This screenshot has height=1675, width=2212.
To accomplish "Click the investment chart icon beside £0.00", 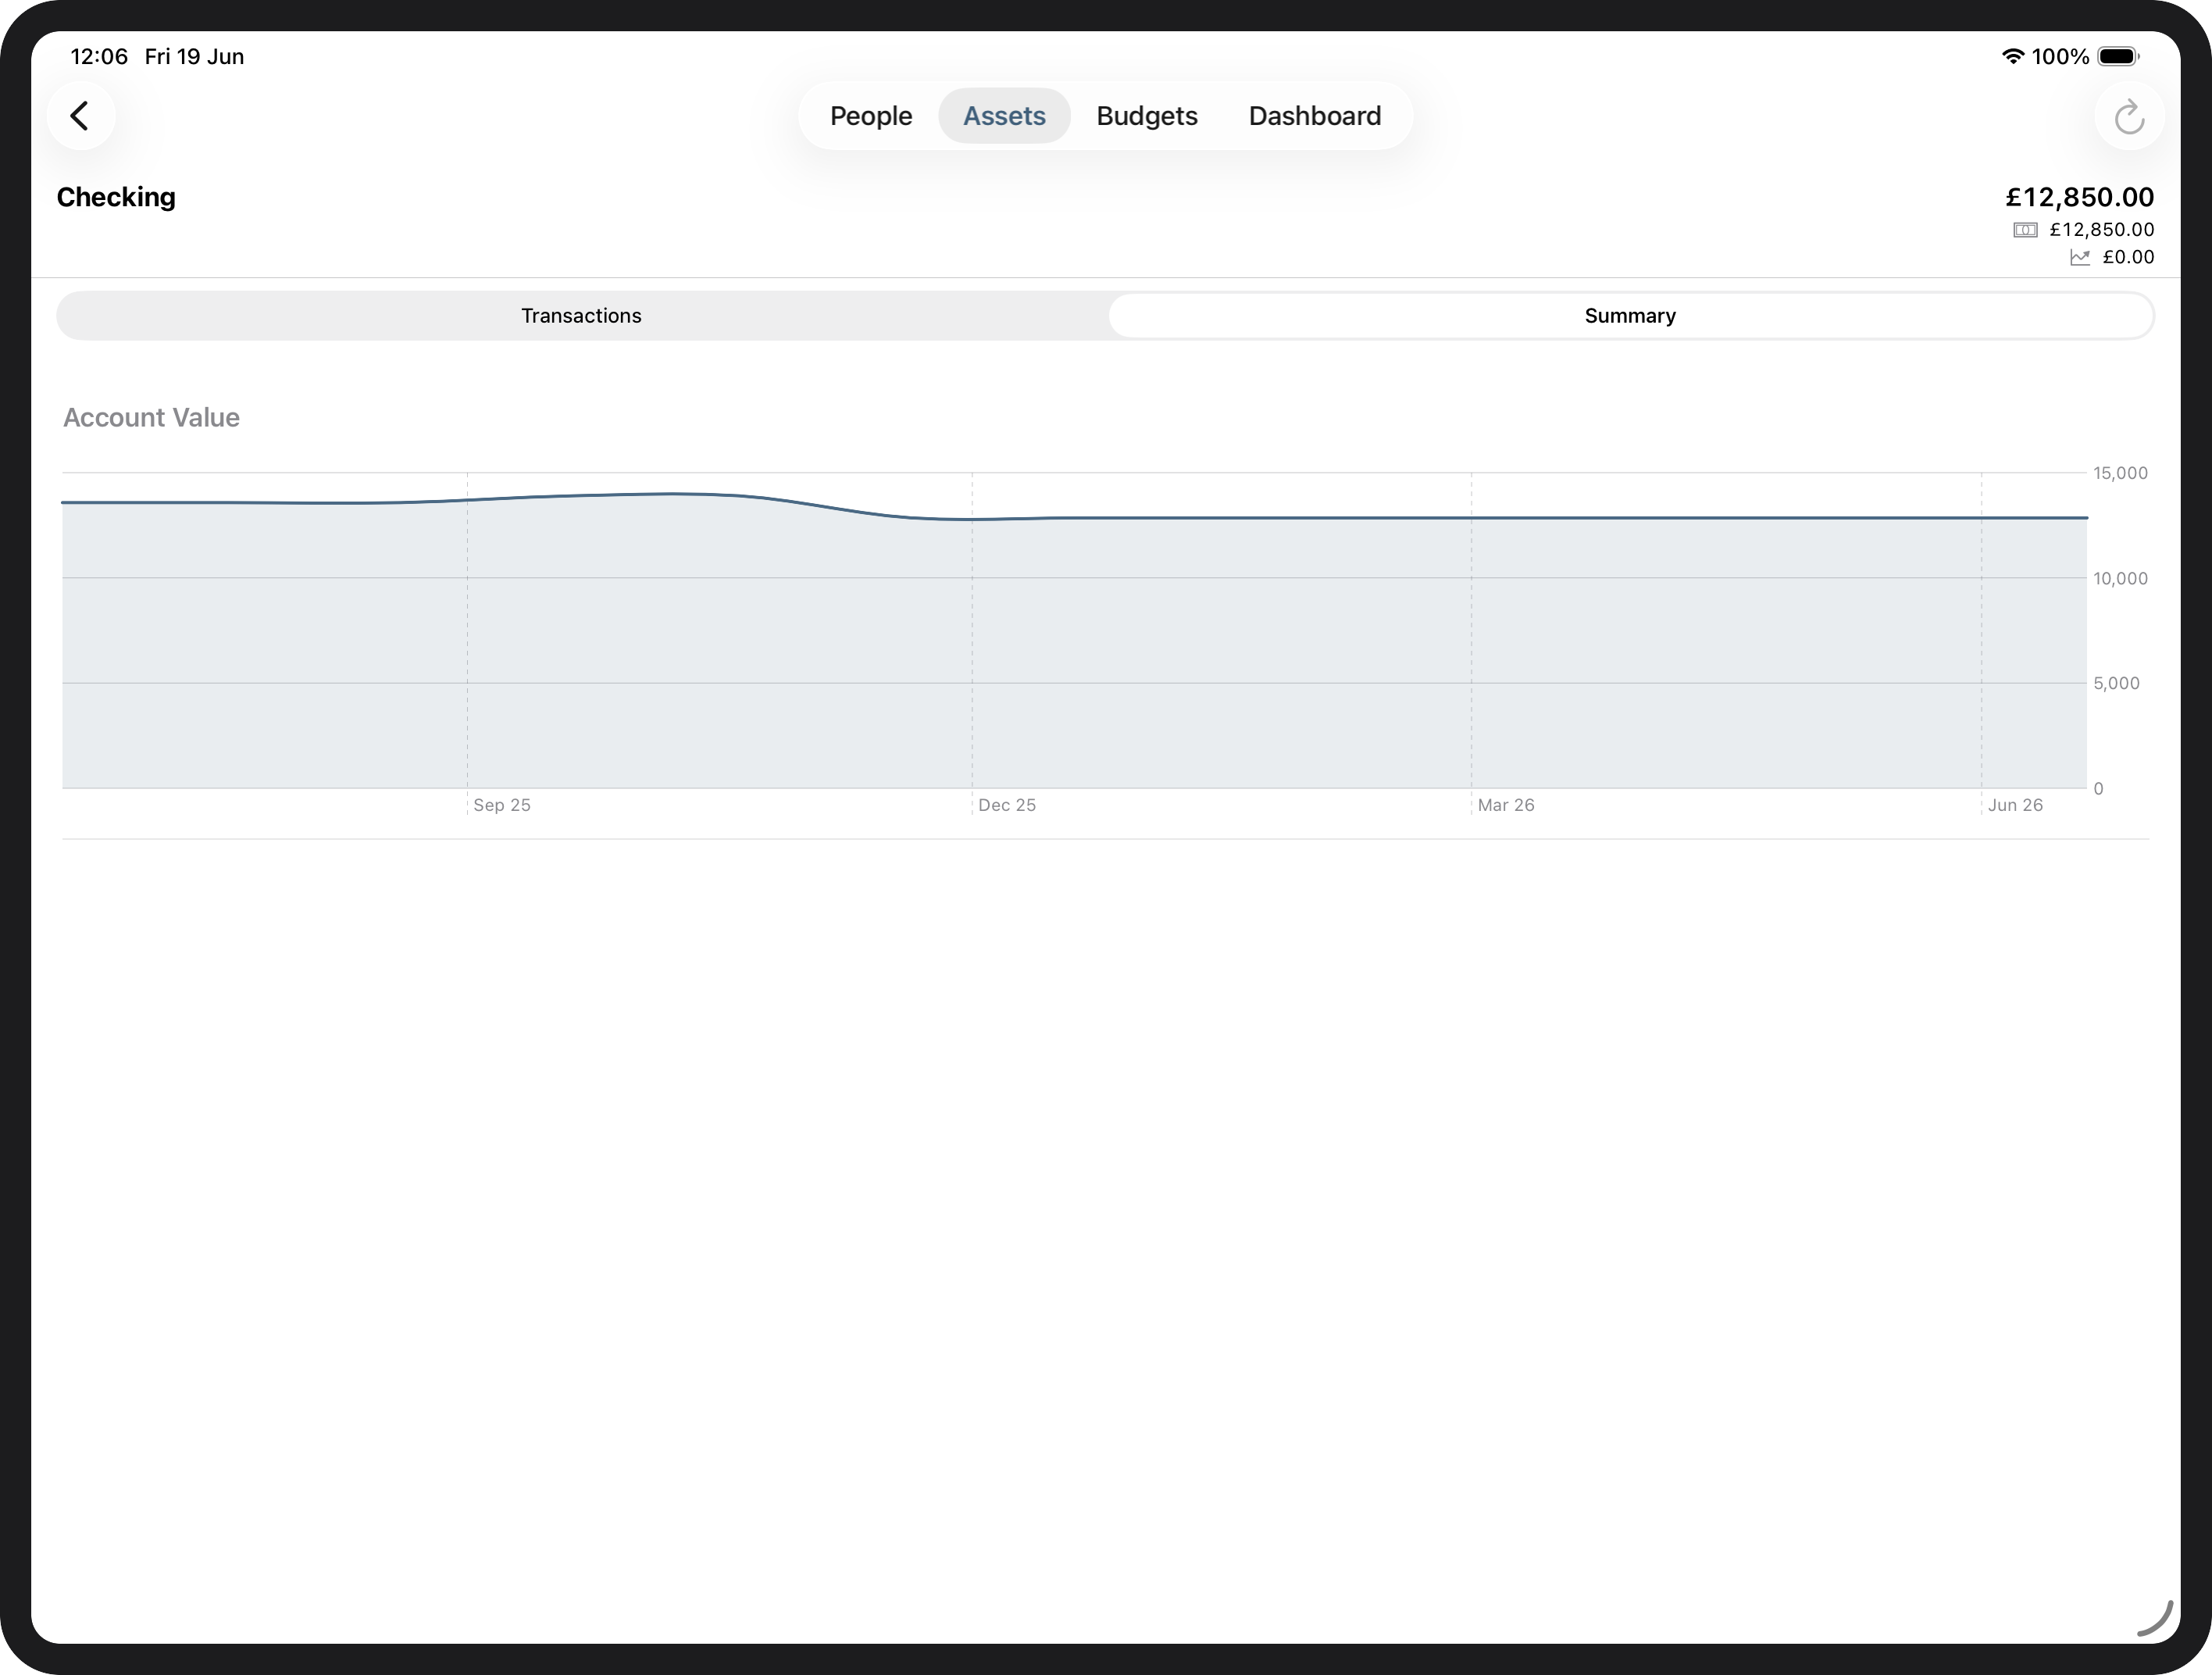I will [2080, 257].
